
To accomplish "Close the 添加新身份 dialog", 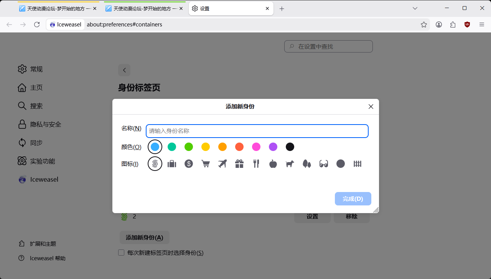I will click(x=371, y=107).
